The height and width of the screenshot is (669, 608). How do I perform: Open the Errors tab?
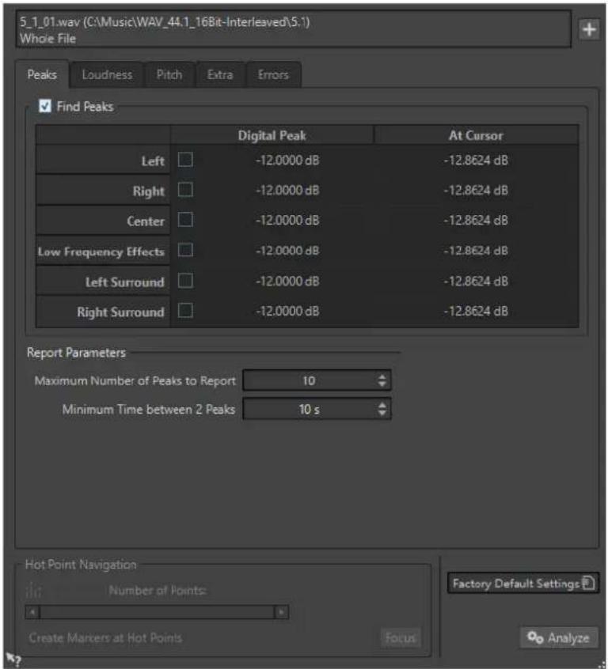273,75
